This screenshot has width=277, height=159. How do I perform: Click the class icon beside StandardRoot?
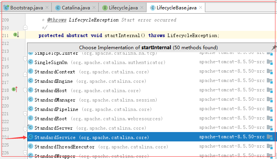pos(31,118)
